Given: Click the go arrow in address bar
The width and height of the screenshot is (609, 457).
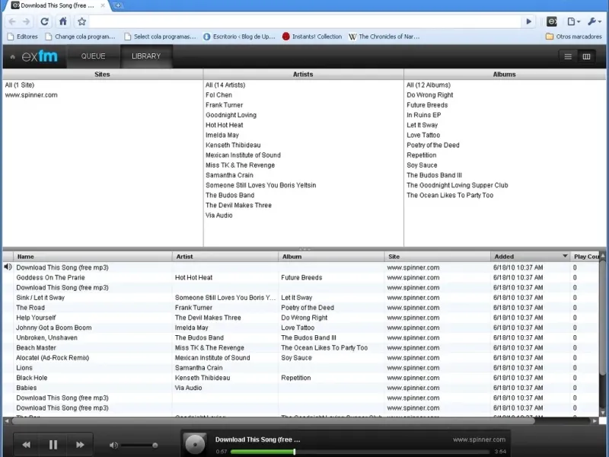Looking at the screenshot, I should click(528, 21).
